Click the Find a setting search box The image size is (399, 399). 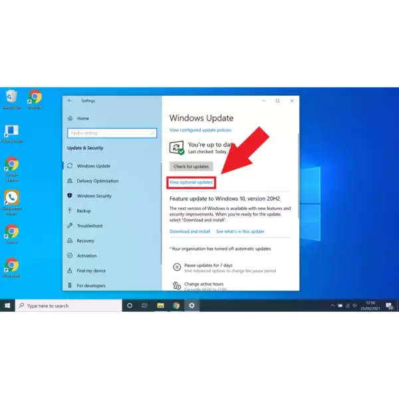112,133
